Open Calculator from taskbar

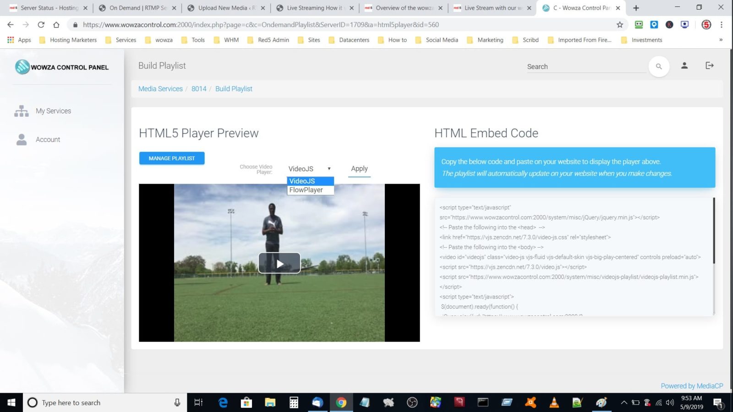tap(294, 402)
